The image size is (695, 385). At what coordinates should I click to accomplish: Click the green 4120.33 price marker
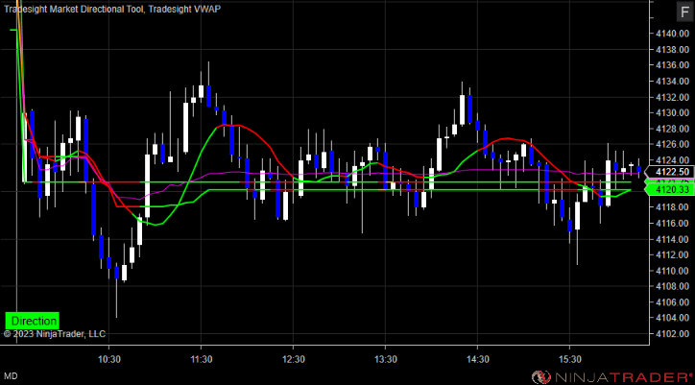[x=671, y=190]
